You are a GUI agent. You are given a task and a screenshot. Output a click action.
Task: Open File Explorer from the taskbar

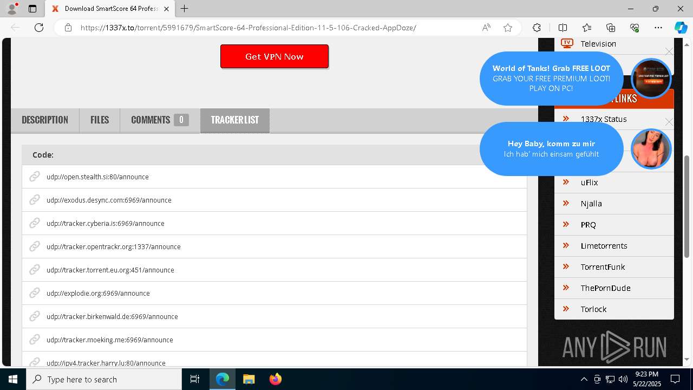(x=249, y=379)
